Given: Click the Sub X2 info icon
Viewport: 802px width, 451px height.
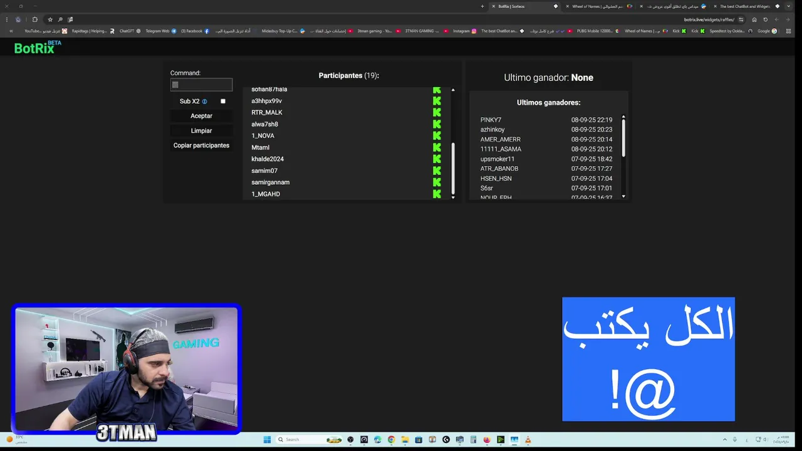Looking at the screenshot, I should tap(204, 101).
